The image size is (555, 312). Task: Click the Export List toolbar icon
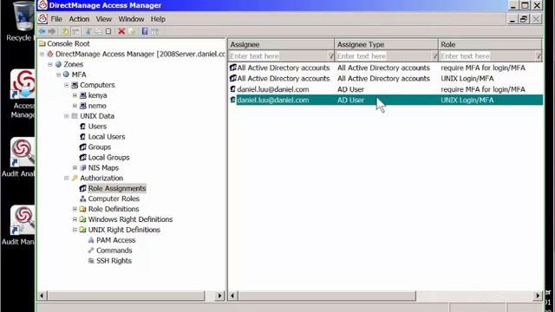131,31
